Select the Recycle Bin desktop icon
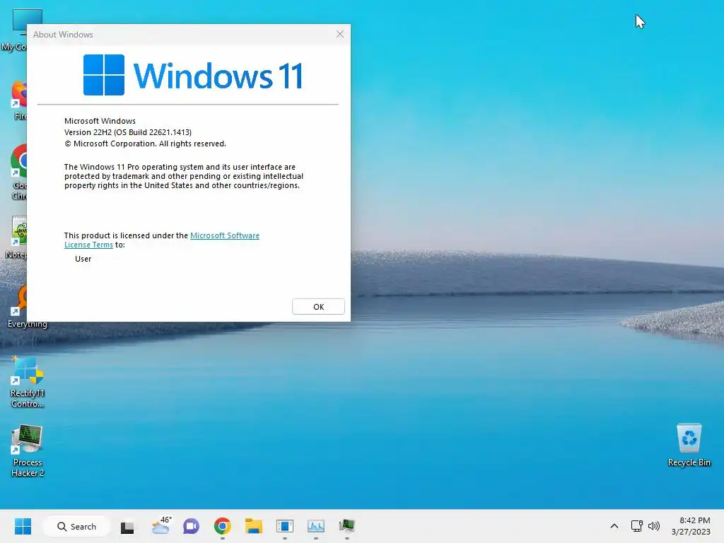The height and width of the screenshot is (543, 724). click(x=689, y=445)
